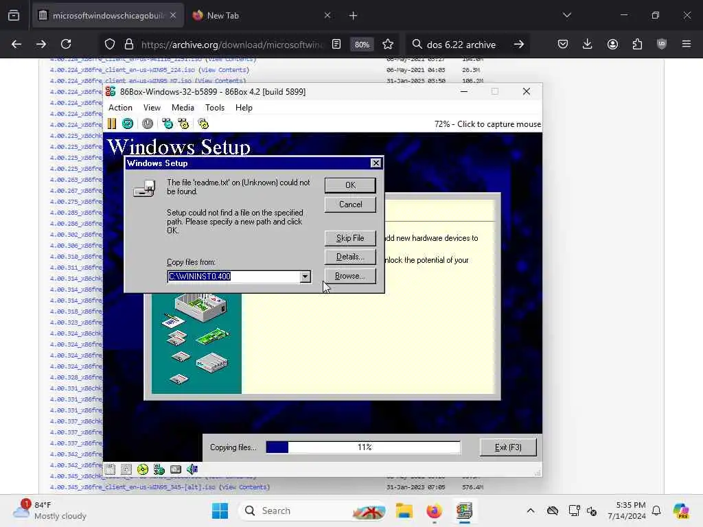
Task: Go back with Firefox back arrow
Action: [x=16, y=45]
